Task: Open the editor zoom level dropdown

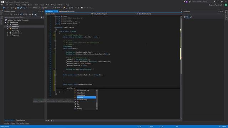Action: 52,121
